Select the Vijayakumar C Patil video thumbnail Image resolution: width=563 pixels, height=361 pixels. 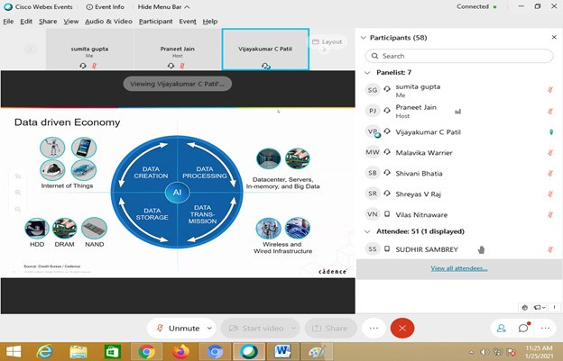265,50
